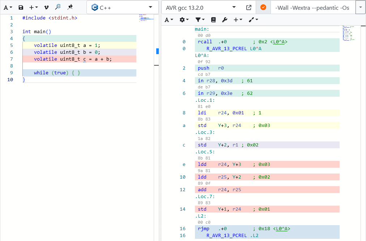The image size is (366, 241).
Task: Click the orange compile status checkmark icon
Action: click(263, 8)
